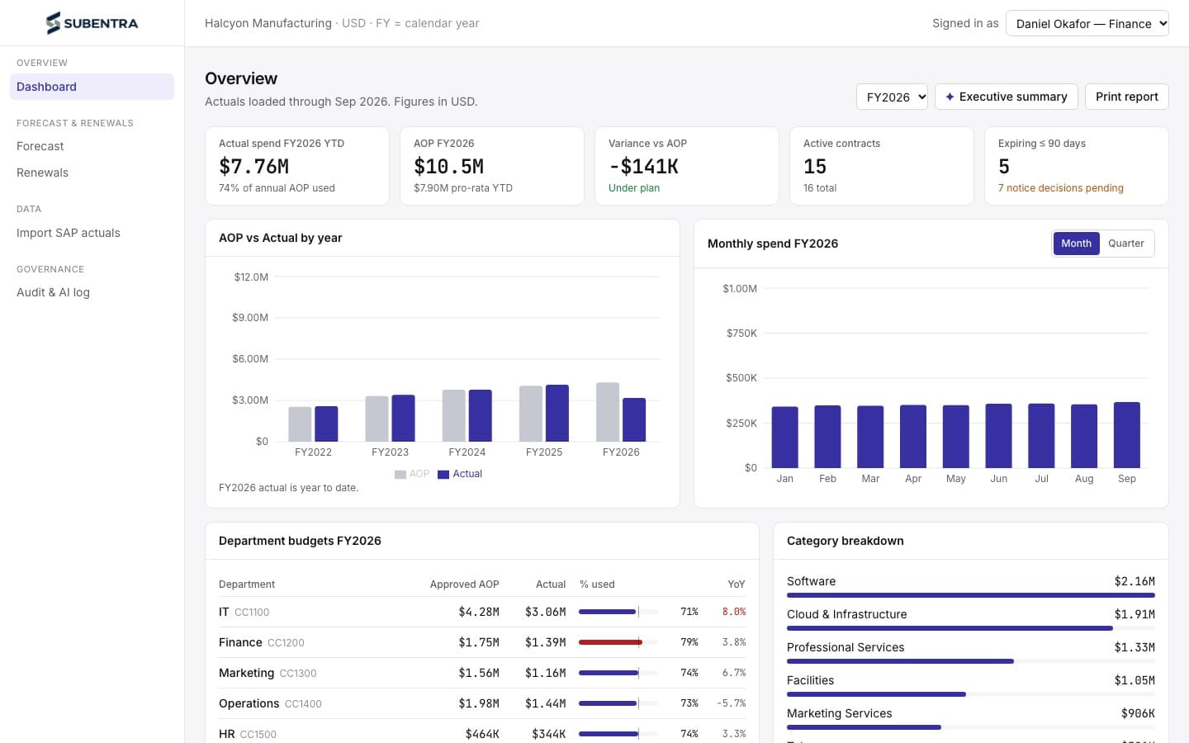Switch monthly spend chart to Quarter view

1126,244
